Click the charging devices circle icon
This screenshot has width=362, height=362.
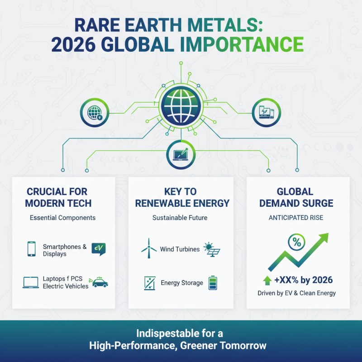point(266,112)
